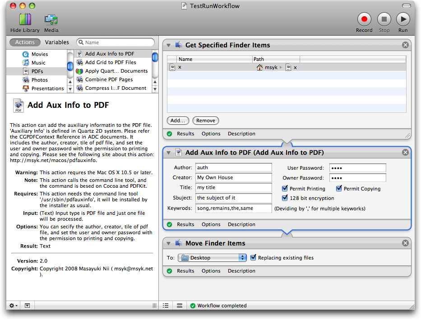Click the Add... button
The width and height of the screenshot is (421, 320).
click(178, 121)
